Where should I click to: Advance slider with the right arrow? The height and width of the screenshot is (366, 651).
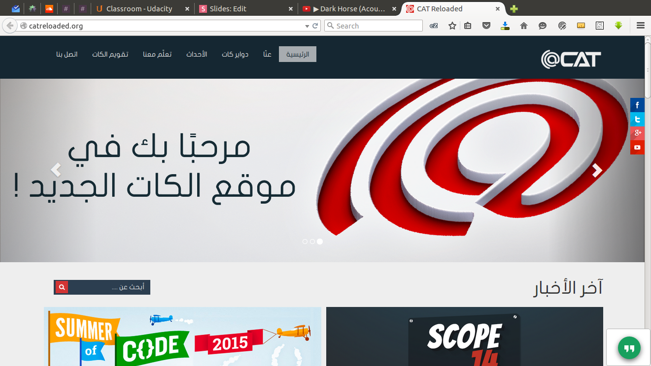click(x=597, y=170)
